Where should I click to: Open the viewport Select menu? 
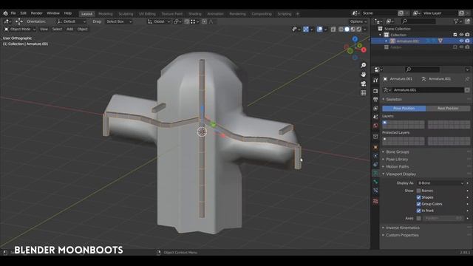(x=57, y=30)
